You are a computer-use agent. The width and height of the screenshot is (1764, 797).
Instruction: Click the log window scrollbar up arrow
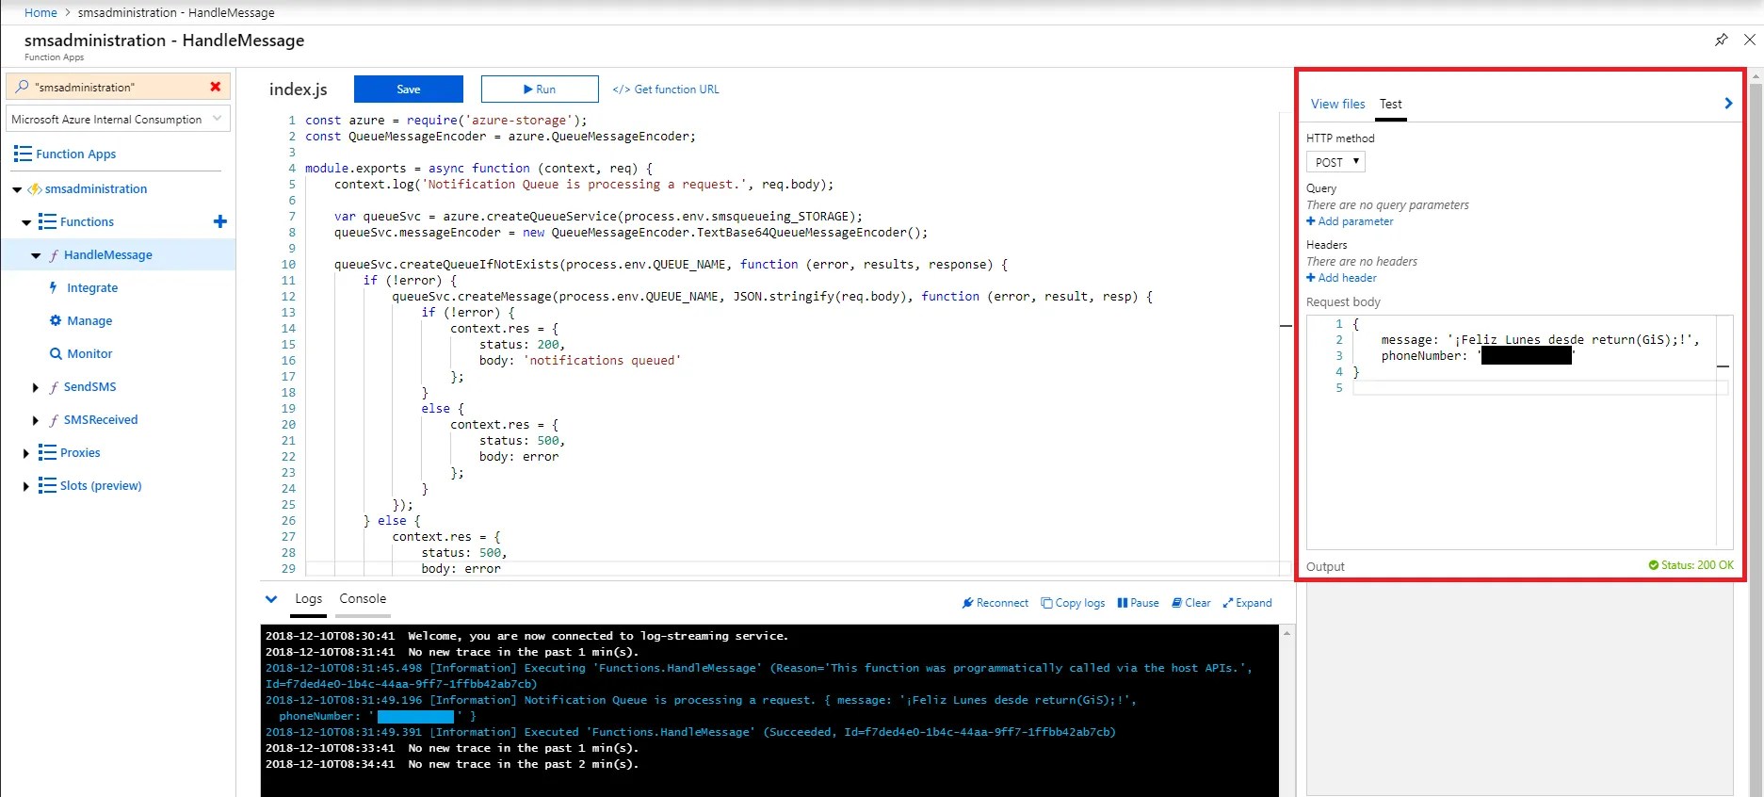pos(1287,634)
